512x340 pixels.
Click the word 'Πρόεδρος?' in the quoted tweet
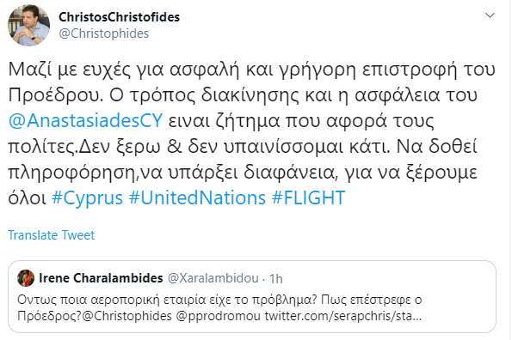(49, 316)
